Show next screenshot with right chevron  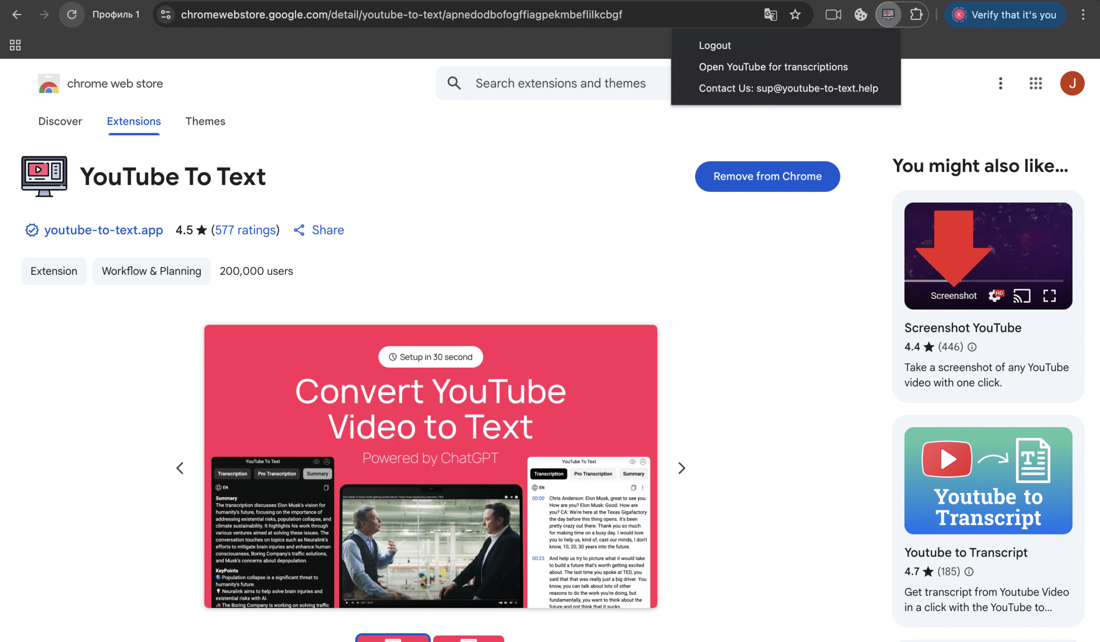point(681,468)
